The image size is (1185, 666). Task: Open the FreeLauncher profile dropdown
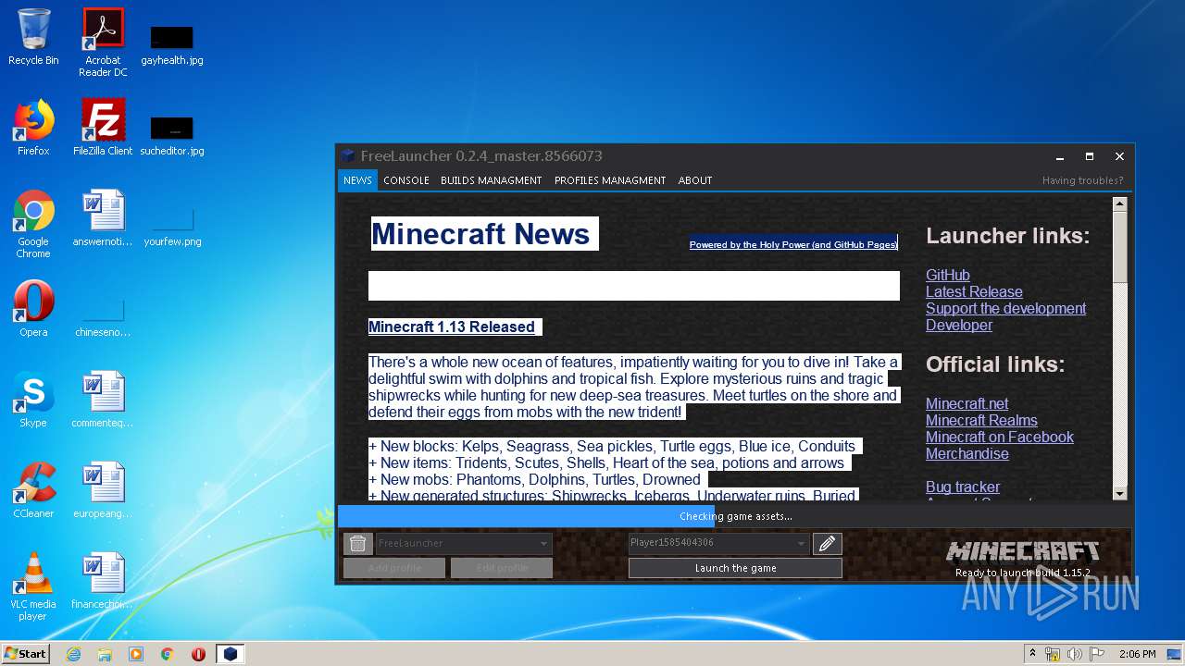pos(464,543)
